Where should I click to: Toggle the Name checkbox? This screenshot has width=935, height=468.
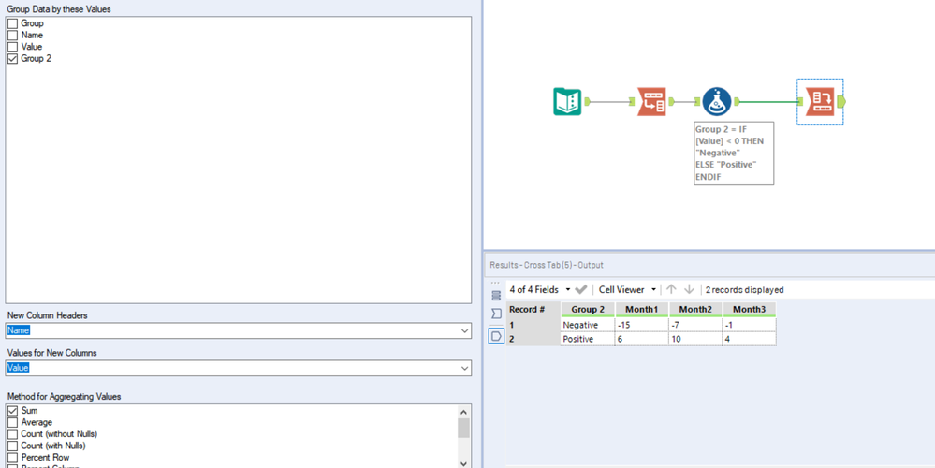coord(12,36)
